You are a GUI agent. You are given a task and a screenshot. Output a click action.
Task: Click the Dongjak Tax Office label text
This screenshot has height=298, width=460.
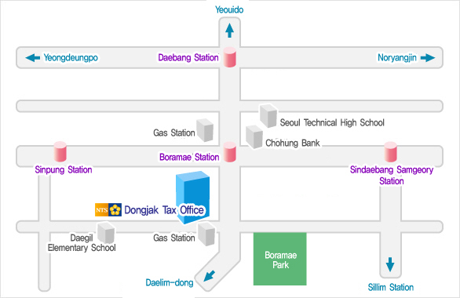click(x=164, y=210)
